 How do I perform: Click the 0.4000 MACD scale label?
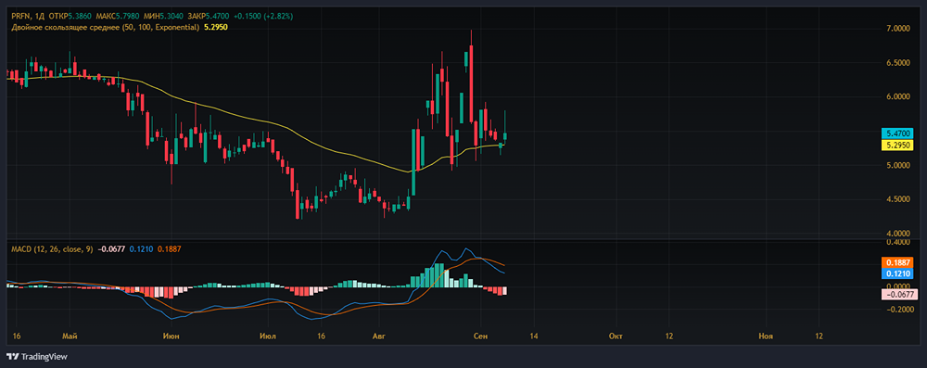click(x=898, y=243)
